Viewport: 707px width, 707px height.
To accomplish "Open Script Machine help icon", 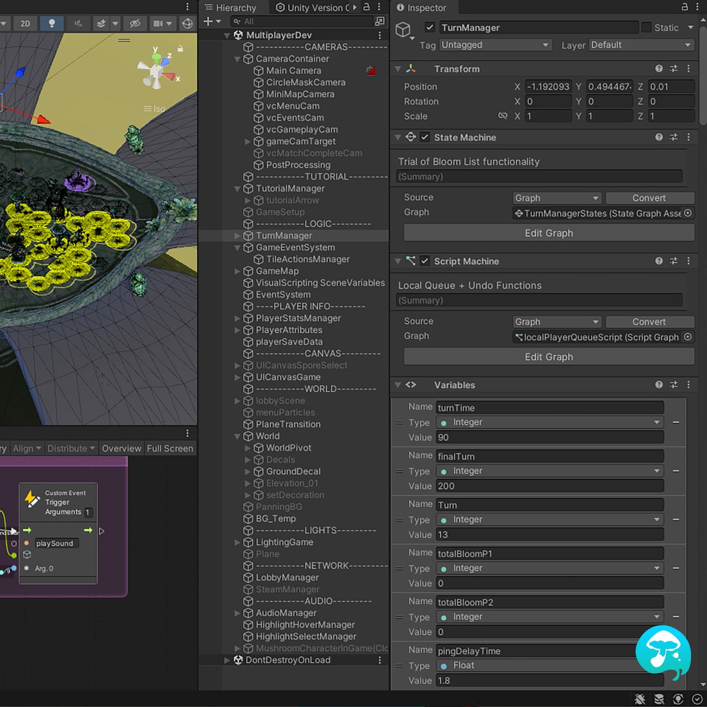I will 659,261.
